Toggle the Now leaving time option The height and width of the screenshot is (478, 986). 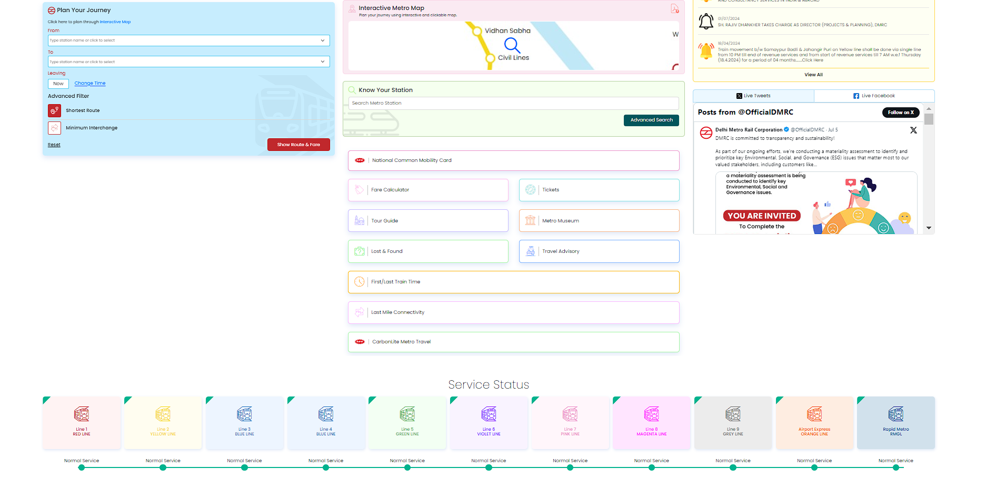click(x=58, y=84)
